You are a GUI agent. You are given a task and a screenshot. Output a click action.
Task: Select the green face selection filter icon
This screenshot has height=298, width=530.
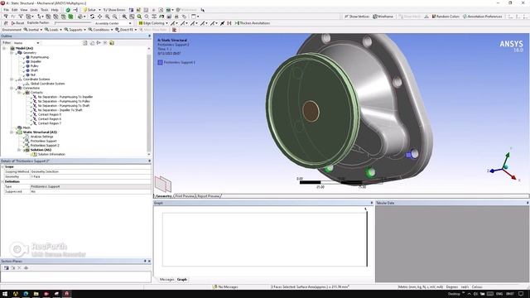(70, 17)
